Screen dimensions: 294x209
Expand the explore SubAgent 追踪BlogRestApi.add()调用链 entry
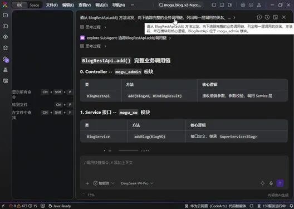pyautogui.click(x=125, y=38)
